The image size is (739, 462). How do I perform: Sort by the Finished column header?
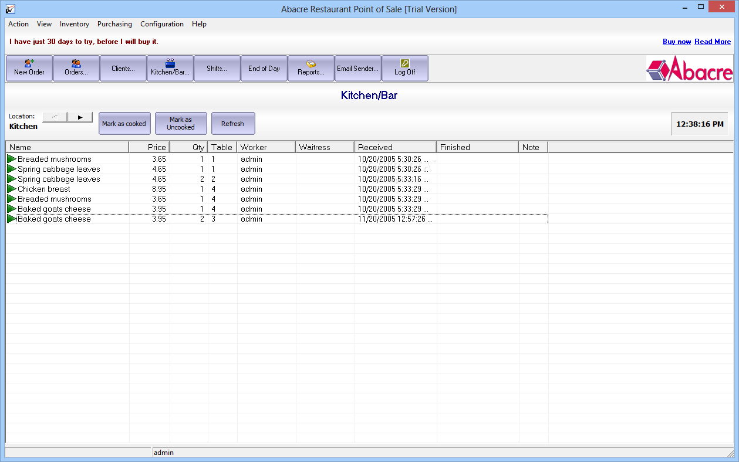pyautogui.click(x=478, y=147)
